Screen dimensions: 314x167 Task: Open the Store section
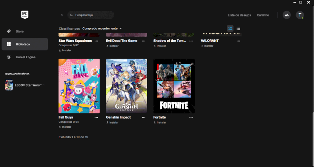pos(25,31)
